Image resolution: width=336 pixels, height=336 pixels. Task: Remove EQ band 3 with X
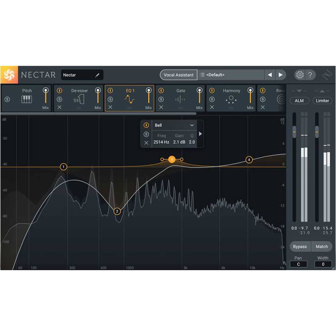pos(146,143)
